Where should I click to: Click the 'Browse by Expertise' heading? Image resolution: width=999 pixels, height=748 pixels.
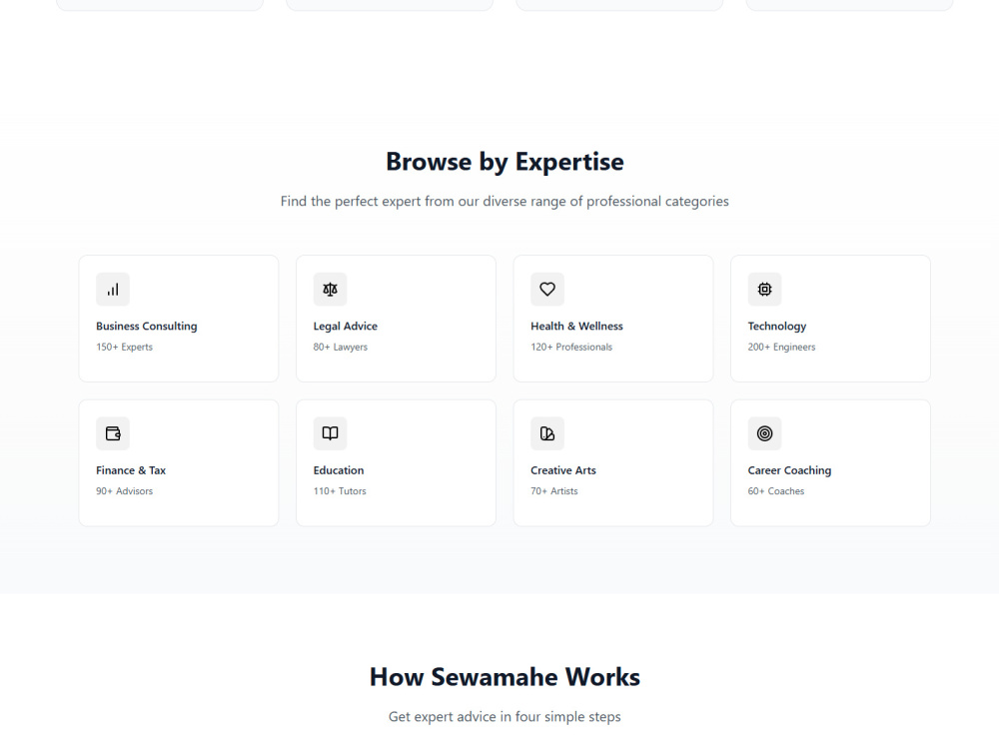(x=504, y=162)
